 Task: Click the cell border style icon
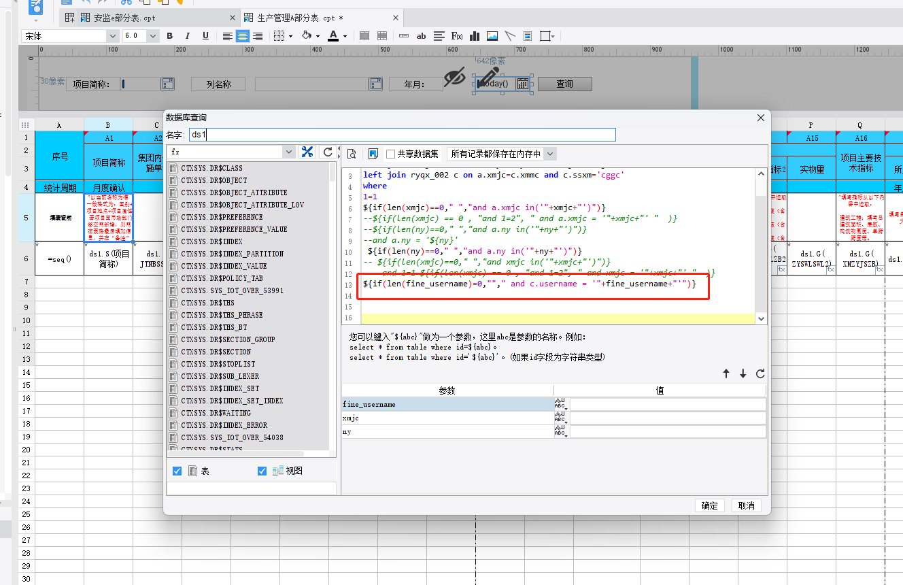279,36
